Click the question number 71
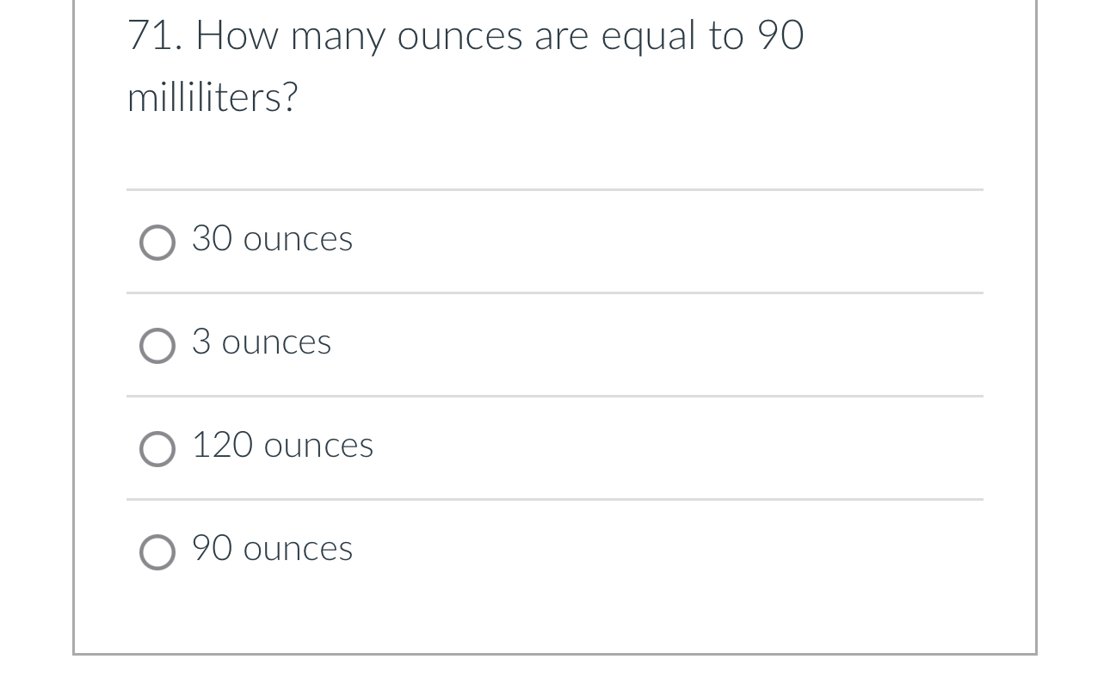Viewport: 1110px width, 690px height. coord(153,36)
